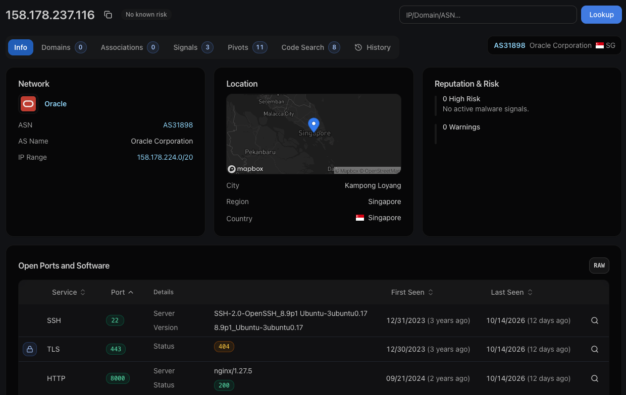Focus the IP/Domain/ASN search field
The image size is (626, 395).
488,15
